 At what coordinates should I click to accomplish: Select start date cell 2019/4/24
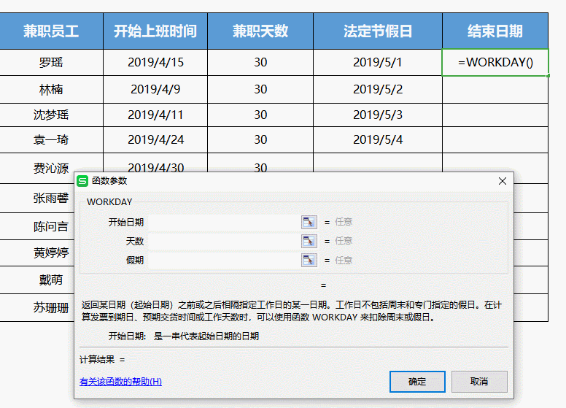pos(155,139)
